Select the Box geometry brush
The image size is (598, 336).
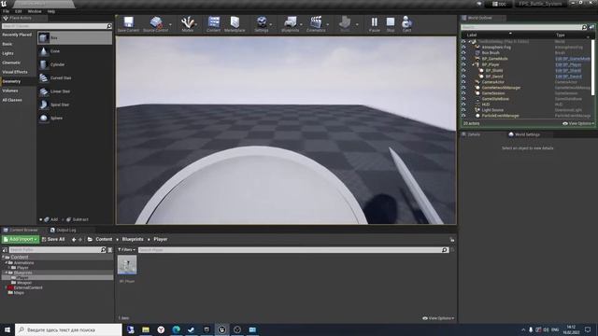75,37
